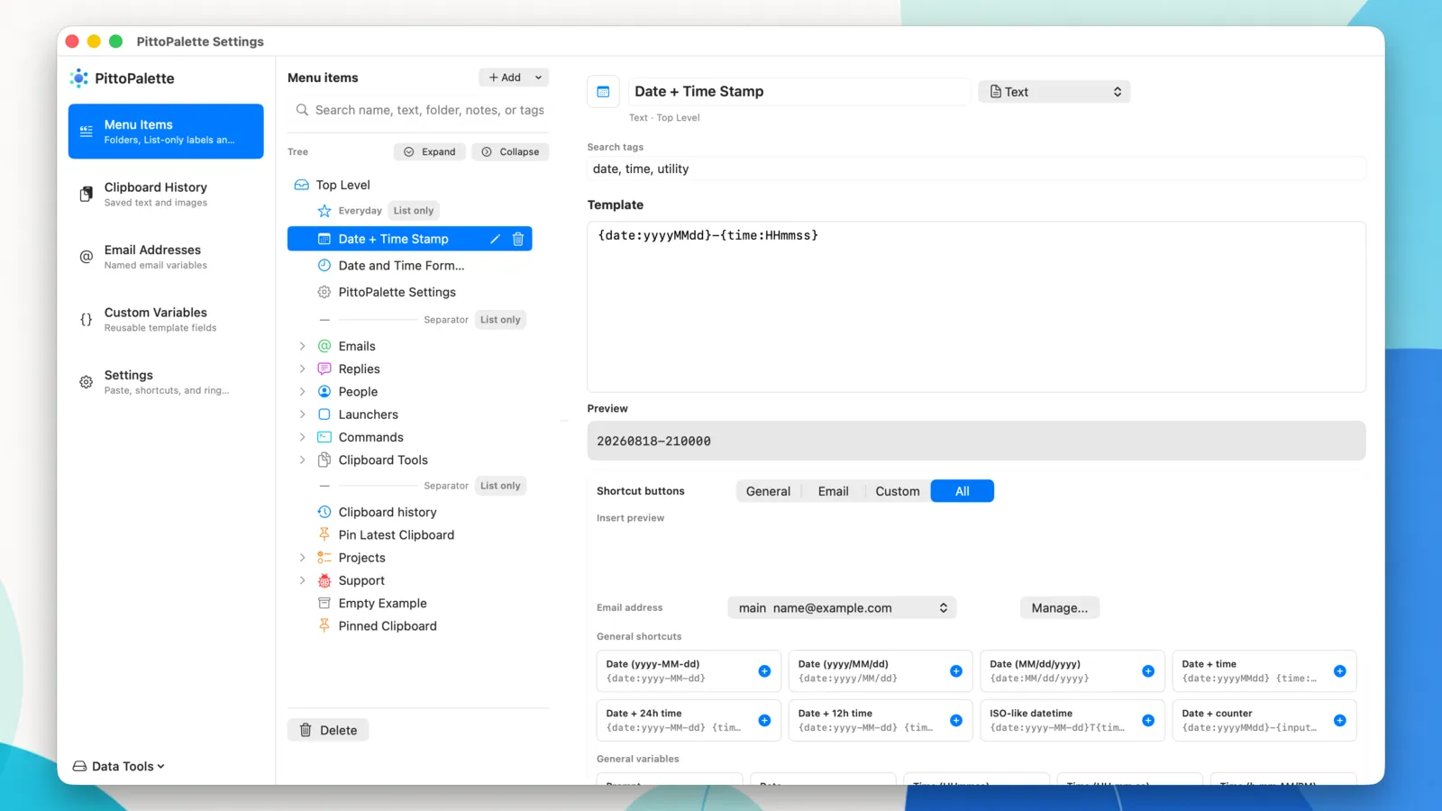Add the Date + time shortcut via plus icon
This screenshot has height=811, width=1442.
(1340, 671)
